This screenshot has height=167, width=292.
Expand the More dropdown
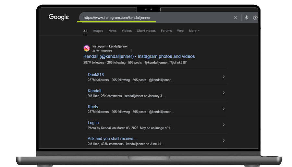point(194,31)
